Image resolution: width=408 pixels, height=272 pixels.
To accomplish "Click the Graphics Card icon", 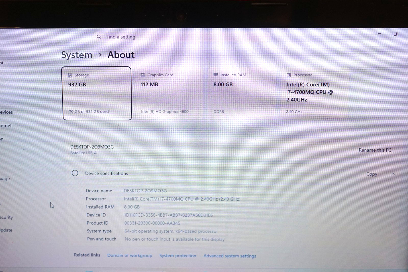I will coord(143,75).
